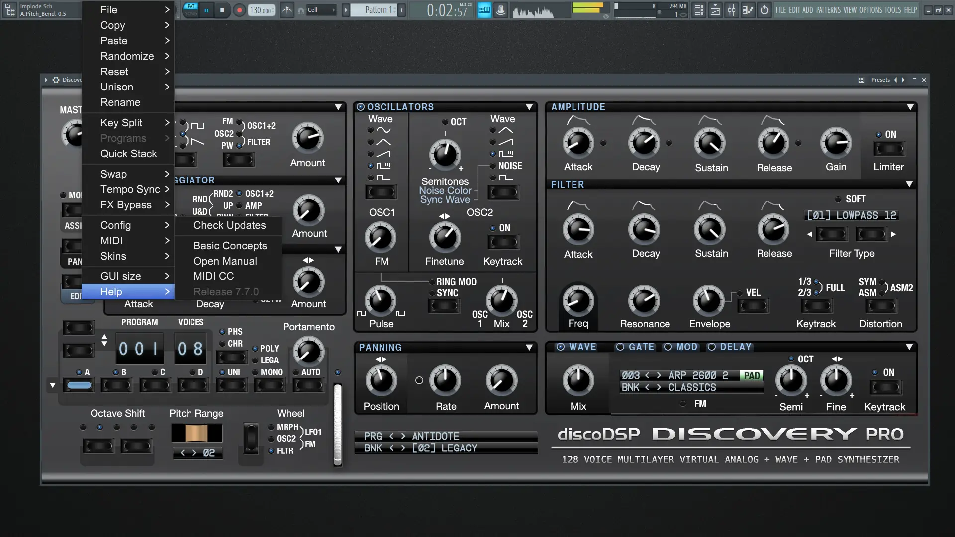The width and height of the screenshot is (955, 537).
Task: Click next preset arrow beside Presets
Action: [903, 80]
